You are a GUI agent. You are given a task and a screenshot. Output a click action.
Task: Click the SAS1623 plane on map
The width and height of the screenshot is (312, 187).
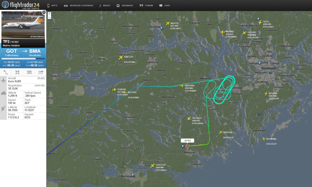(x=189, y=118)
